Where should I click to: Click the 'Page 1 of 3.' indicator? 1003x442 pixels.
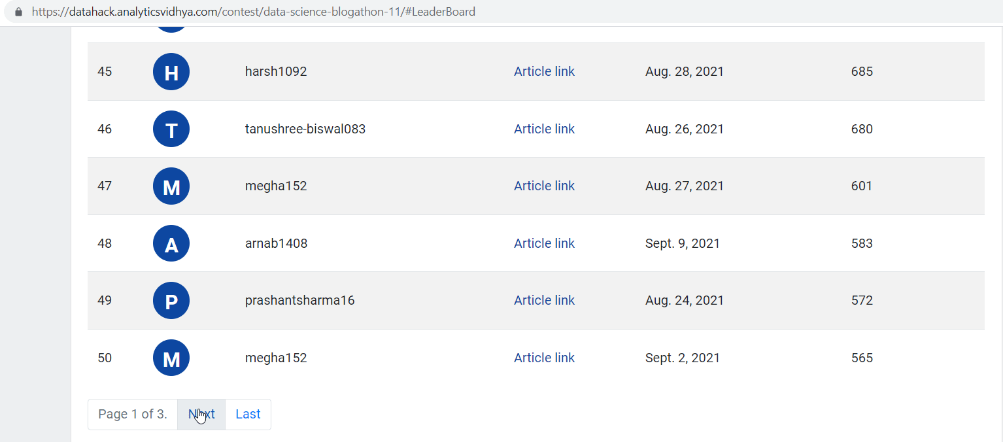tap(133, 415)
